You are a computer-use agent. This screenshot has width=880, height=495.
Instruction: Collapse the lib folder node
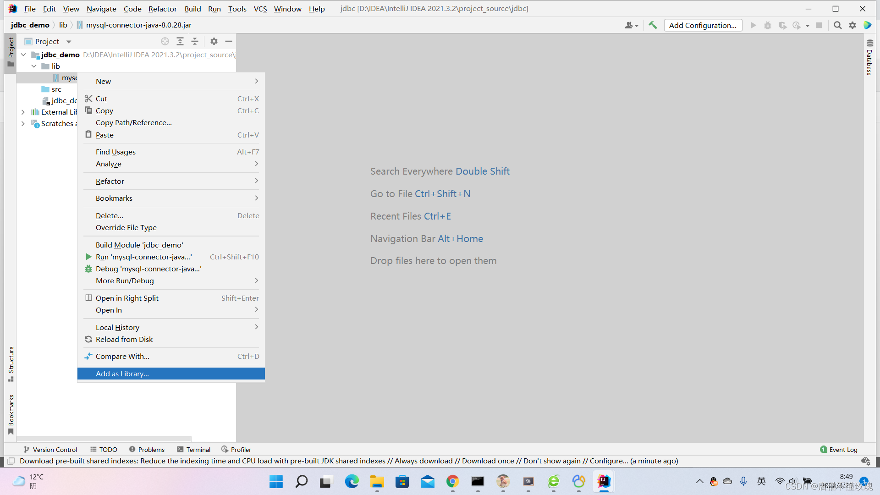click(x=34, y=66)
